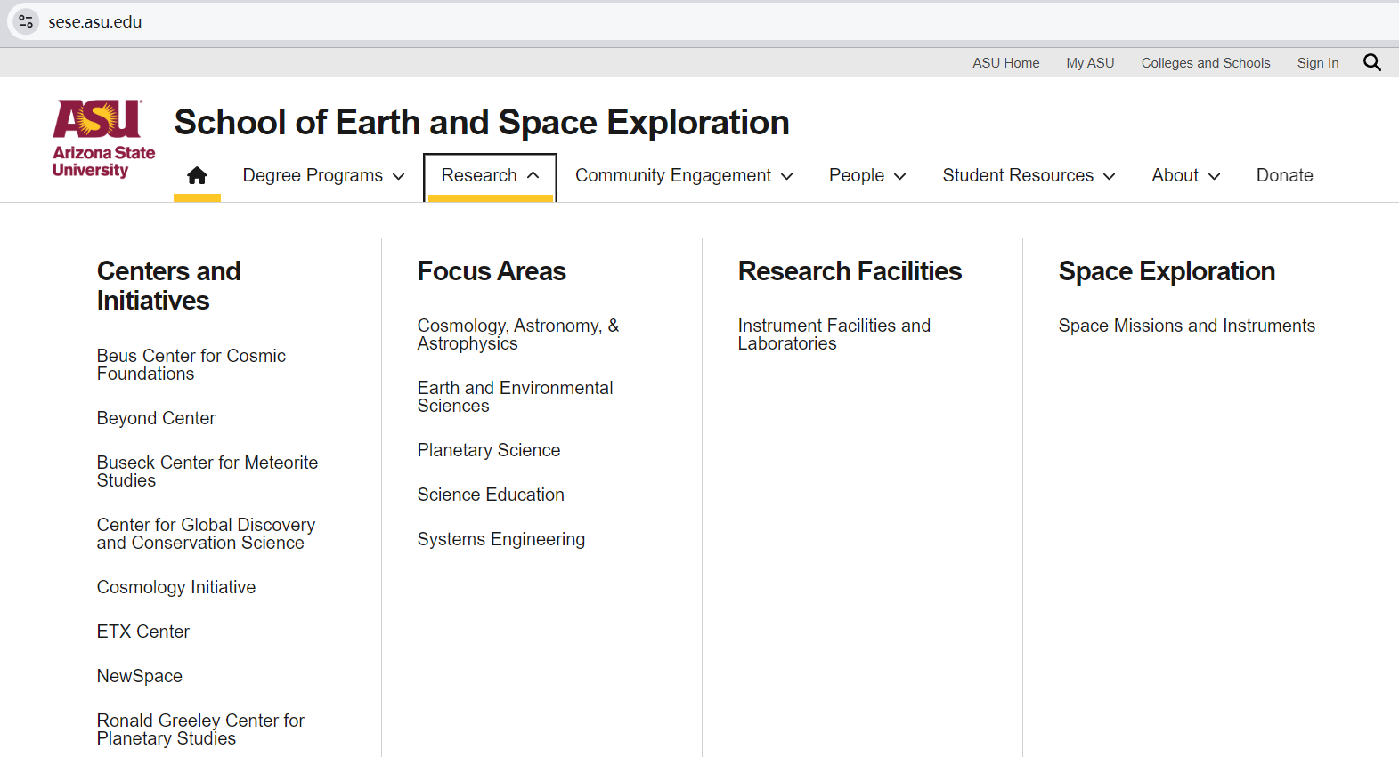Click the home icon in navigation bar
The width and height of the screenshot is (1399, 757).
tap(197, 175)
